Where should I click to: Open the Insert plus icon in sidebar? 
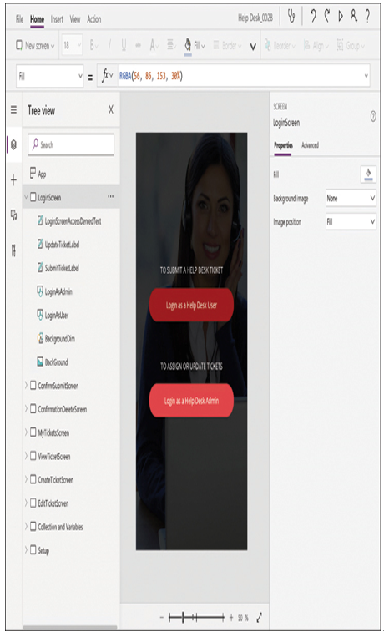click(x=13, y=179)
